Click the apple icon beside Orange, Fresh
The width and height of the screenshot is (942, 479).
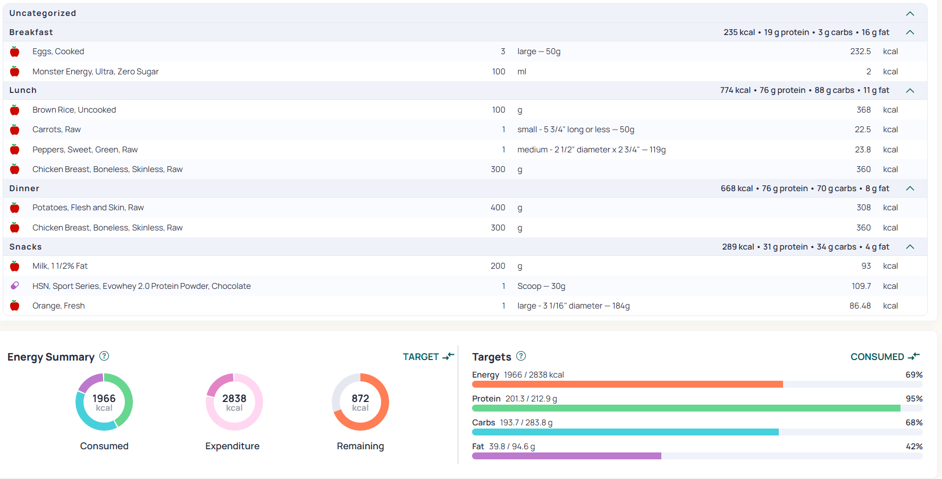(x=15, y=305)
